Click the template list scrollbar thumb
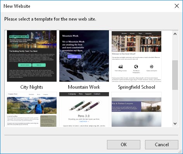Viewport: 183px width, 154px height. [x=175, y=75]
